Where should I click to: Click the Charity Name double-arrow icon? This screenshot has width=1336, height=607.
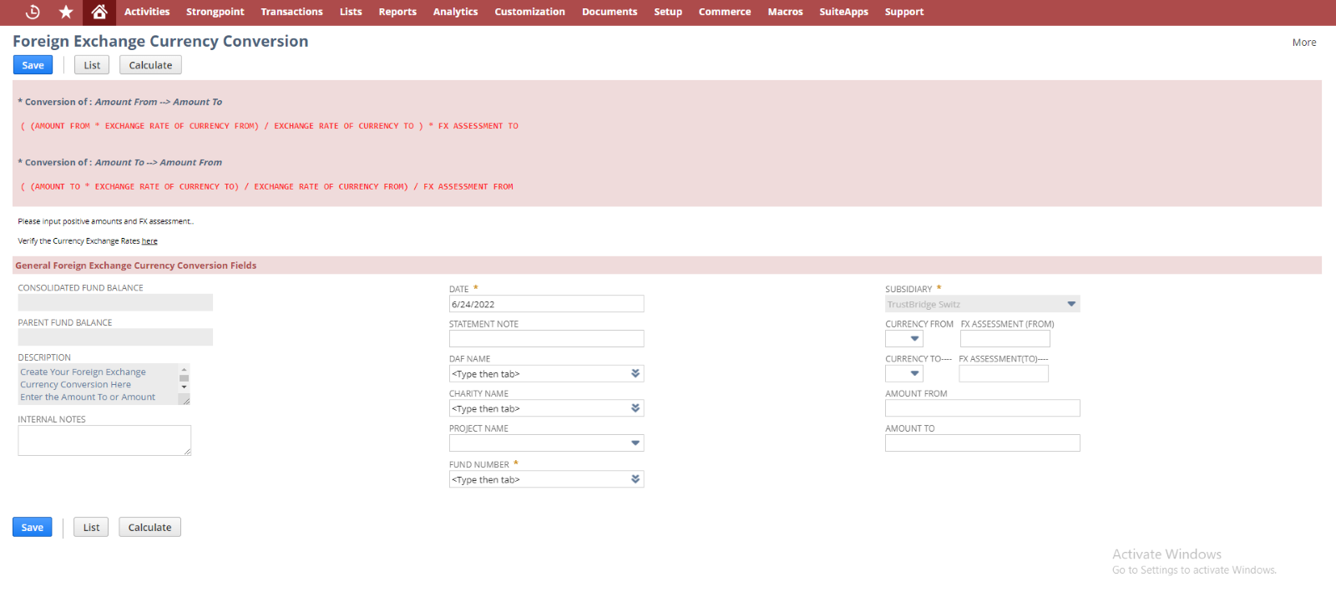635,408
